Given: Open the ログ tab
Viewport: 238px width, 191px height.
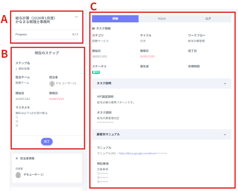Looking at the screenshot, I should (x=208, y=19).
